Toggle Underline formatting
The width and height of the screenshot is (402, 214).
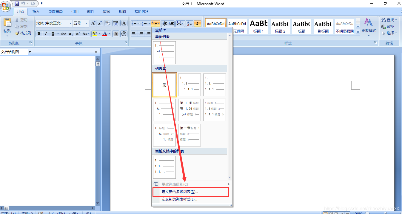[x=53, y=34]
